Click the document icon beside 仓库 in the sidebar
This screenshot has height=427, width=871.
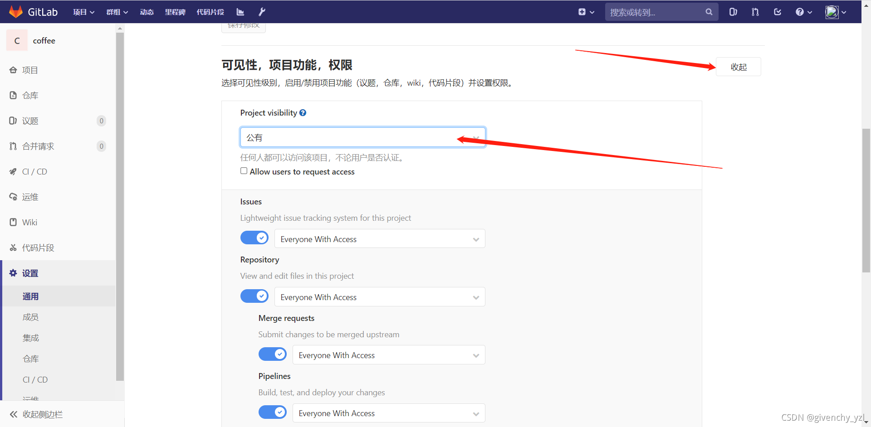click(x=13, y=95)
